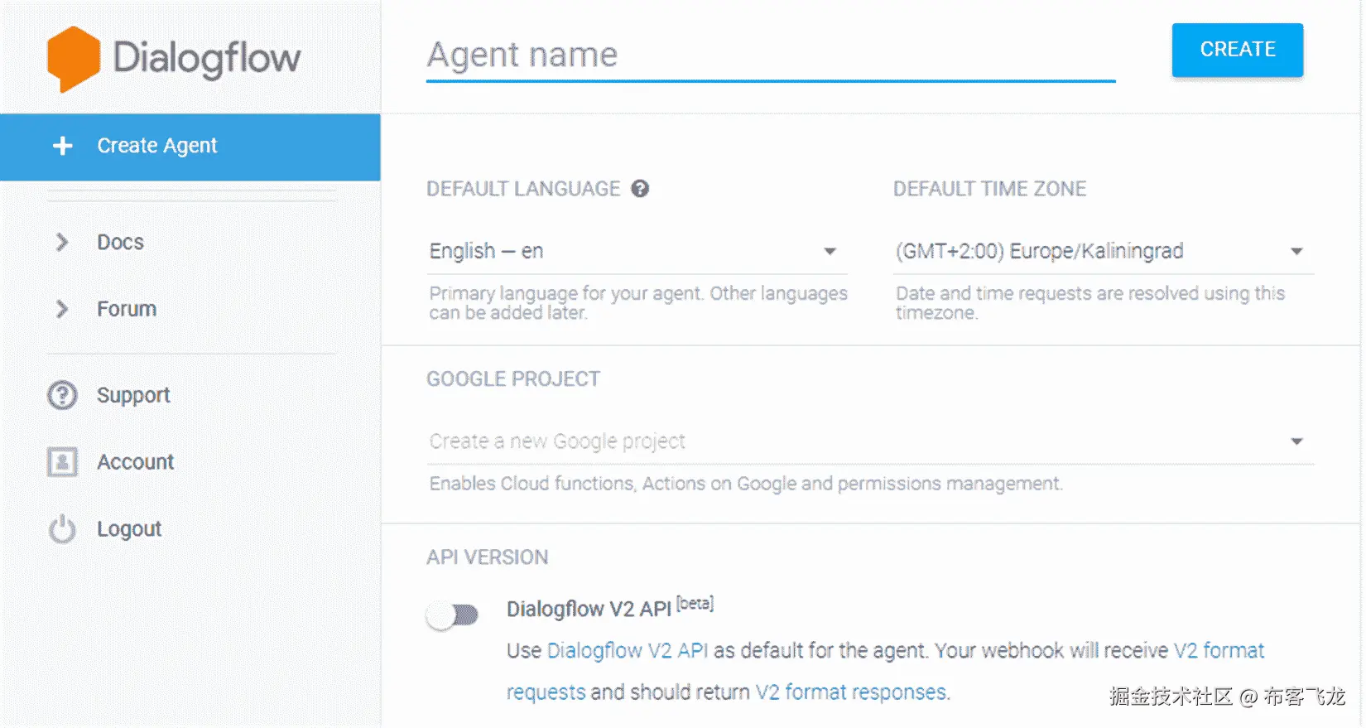1366x728 pixels.
Task: Click the Dialogflow V2 API [beta] label
Action: click(x=610, y=607)
